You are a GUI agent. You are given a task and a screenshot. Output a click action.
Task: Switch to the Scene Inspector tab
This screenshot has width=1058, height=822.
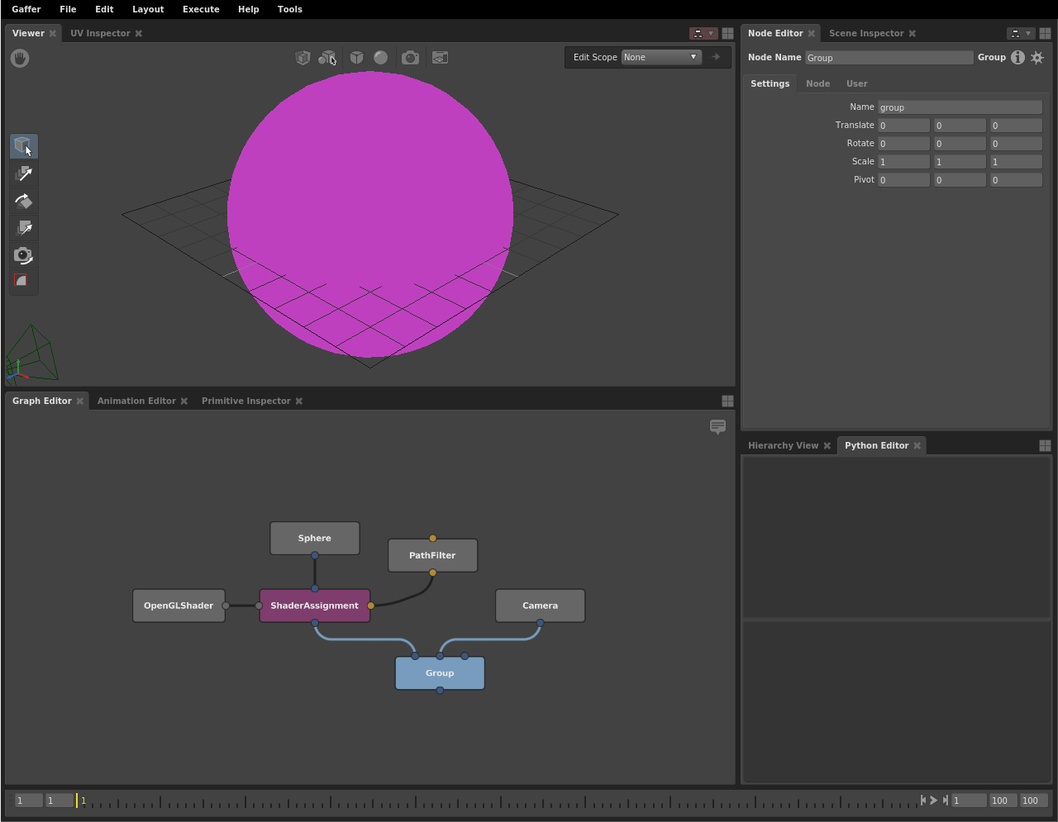[x=865, y=33]
